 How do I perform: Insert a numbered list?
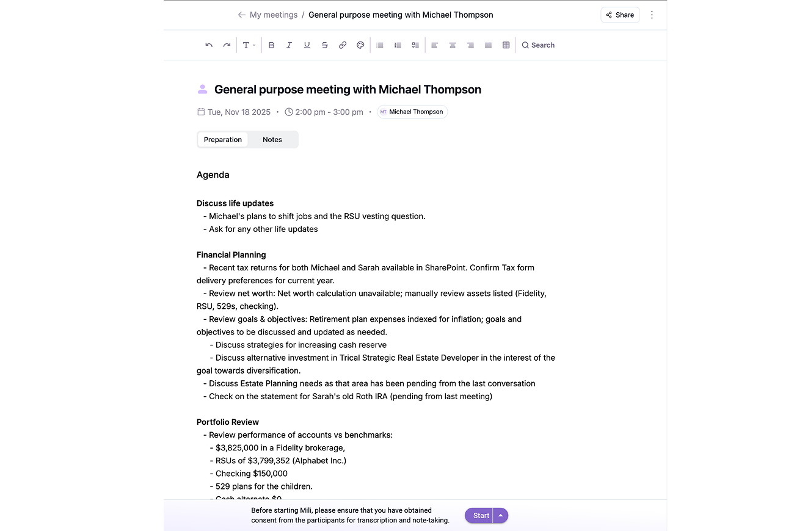click(398, 45)
